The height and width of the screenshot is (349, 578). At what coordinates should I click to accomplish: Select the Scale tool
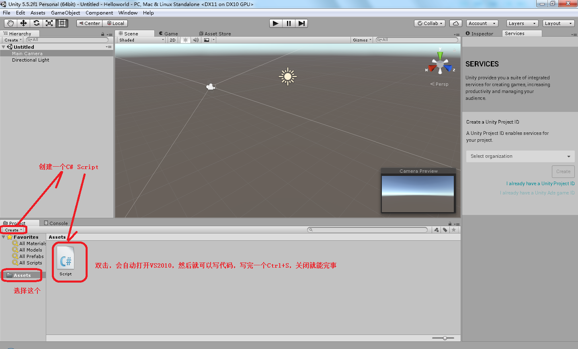(x=49, y=23)
